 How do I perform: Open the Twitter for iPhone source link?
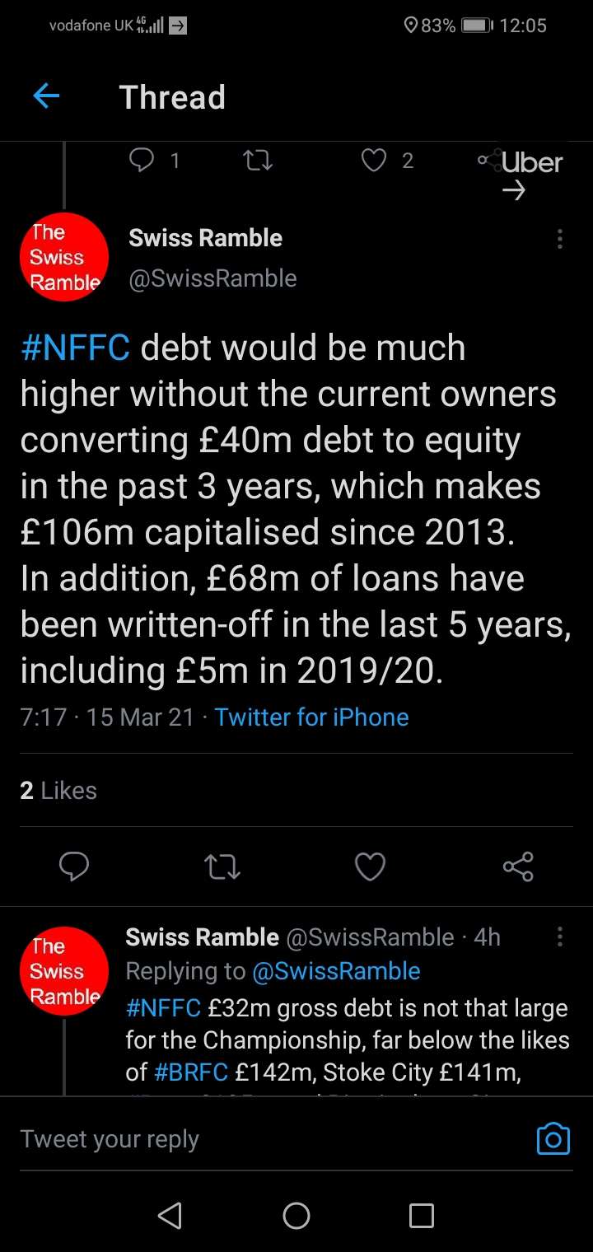tap(311, 717)
